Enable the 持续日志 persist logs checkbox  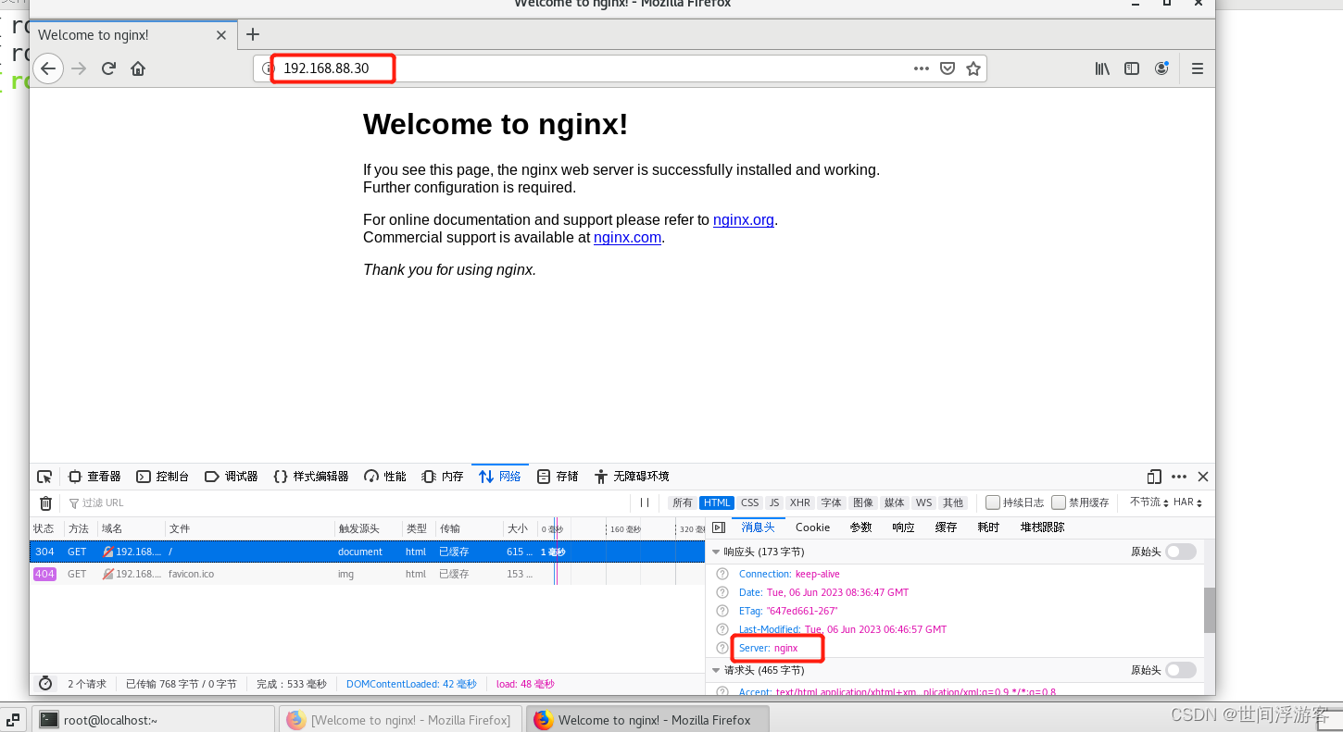993,503
